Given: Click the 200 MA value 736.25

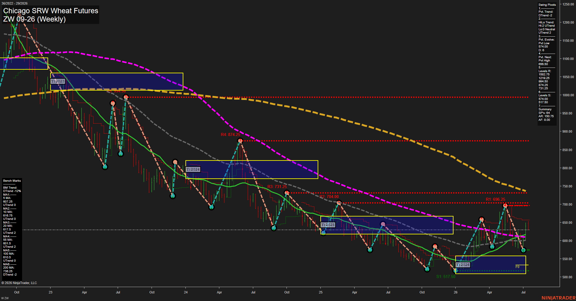Looking at the screenshot, I should coord(8,271).
